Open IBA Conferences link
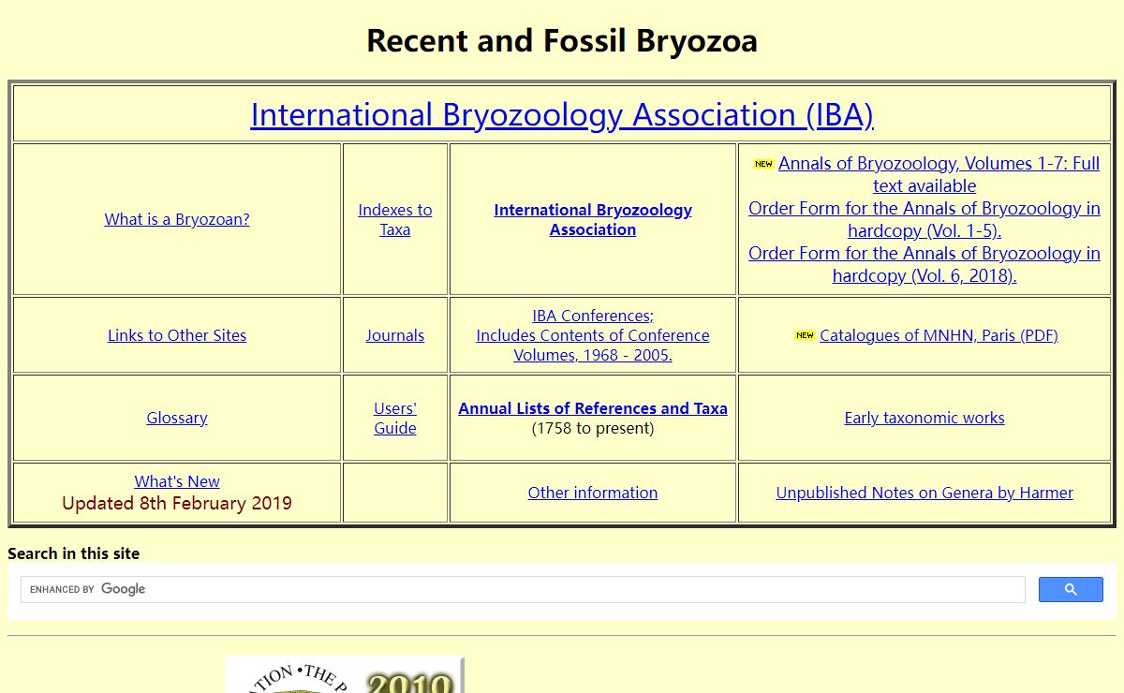Screen dimensions: 1124x693 (593, 335)
